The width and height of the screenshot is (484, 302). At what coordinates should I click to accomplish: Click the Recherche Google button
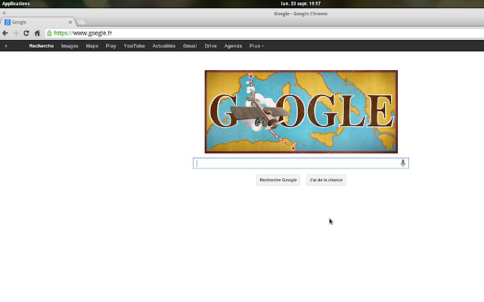[278, 180]
